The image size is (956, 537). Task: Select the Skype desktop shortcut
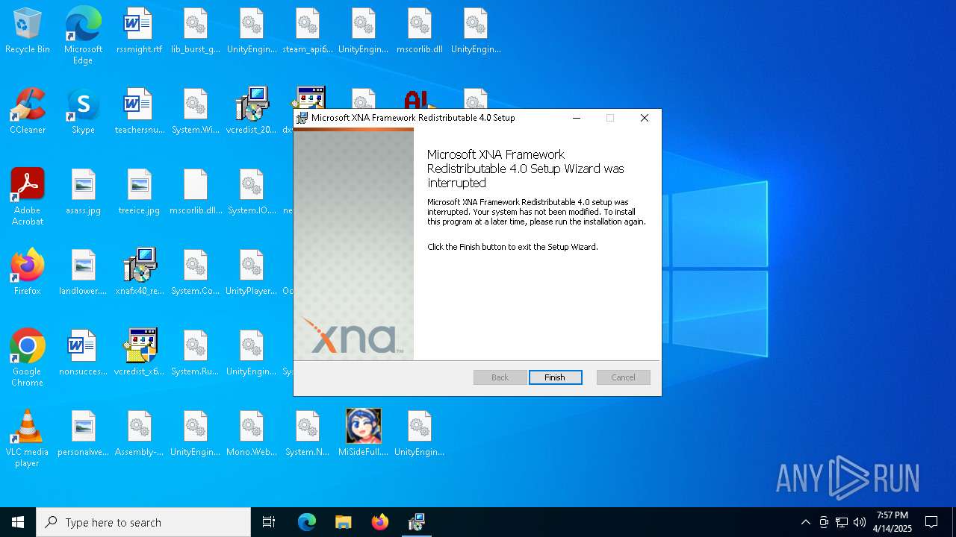tap(83, 112)
